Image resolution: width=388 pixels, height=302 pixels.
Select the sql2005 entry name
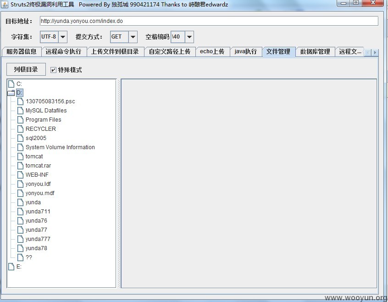point(36,138)
